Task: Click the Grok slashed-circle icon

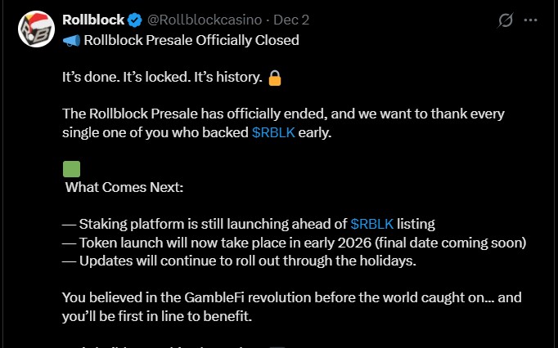Action: click(x=506, y=20)
